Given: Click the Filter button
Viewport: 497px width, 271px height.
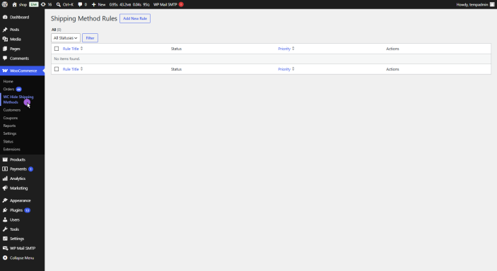Looking at the screenshot, I should 90,38.
